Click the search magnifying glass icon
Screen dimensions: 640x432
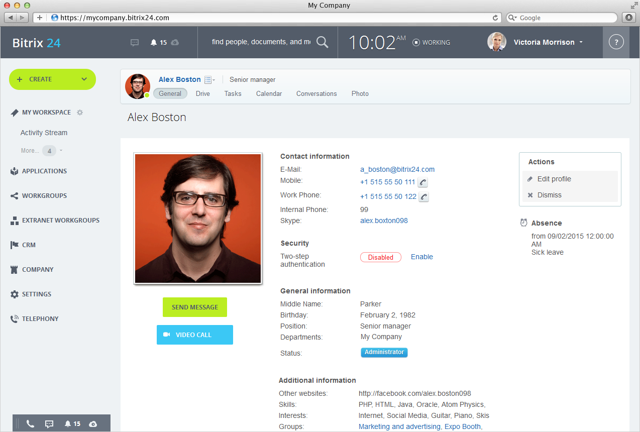point(323,42)
